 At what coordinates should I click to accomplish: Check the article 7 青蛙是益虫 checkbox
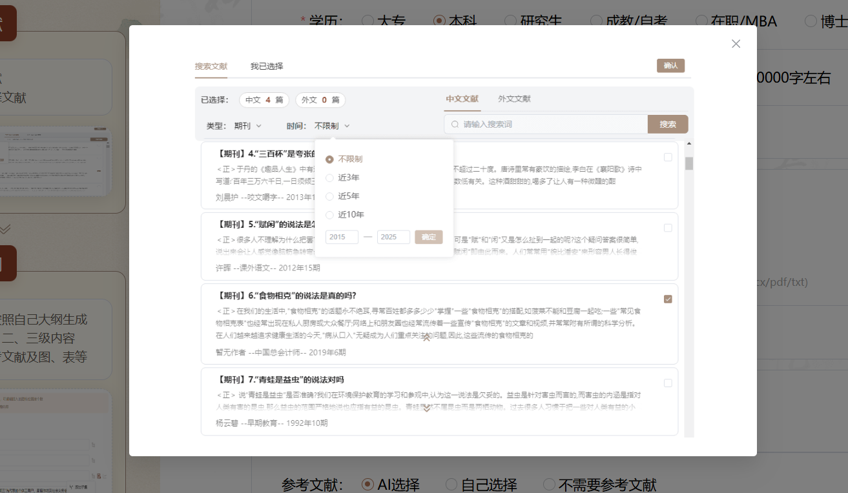(668, 383)
